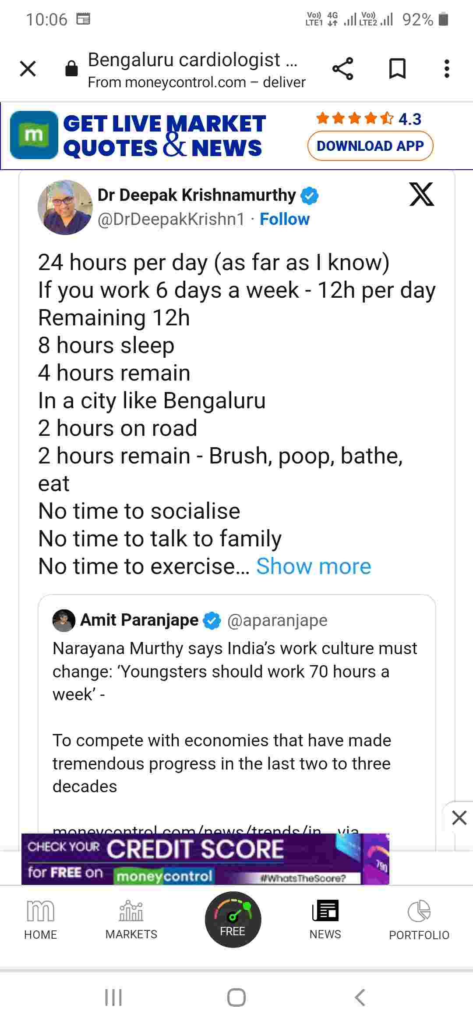The height and width of the screenshot is (1026, 473).
Task: Expand tweet with Show more
Action: 314,566
